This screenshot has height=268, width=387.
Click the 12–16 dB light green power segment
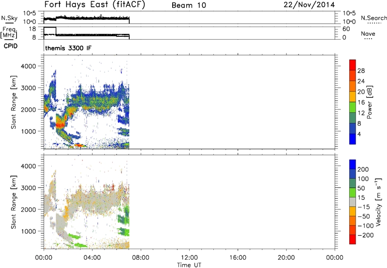[x=353, y=107]
